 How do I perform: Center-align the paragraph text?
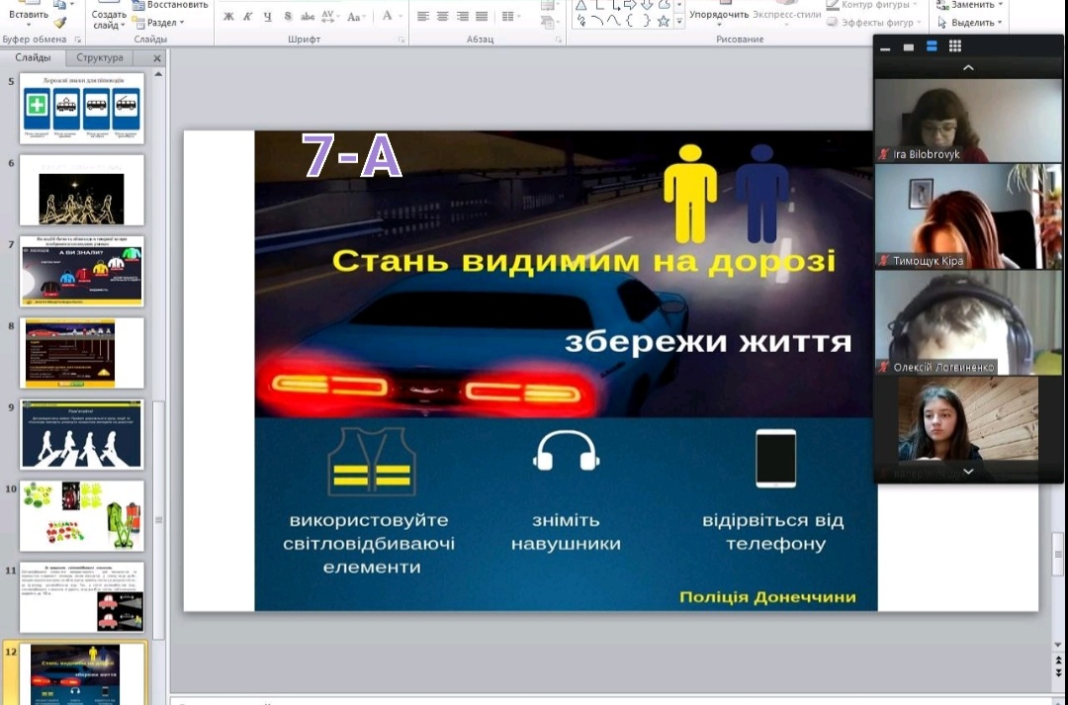tap(442, 17)
